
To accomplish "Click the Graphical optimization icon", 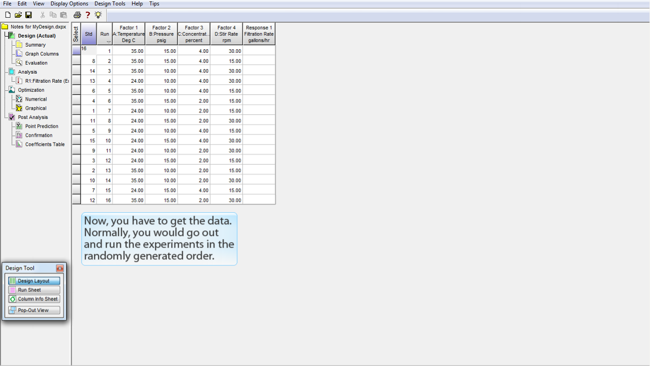I will click(19, 108).
